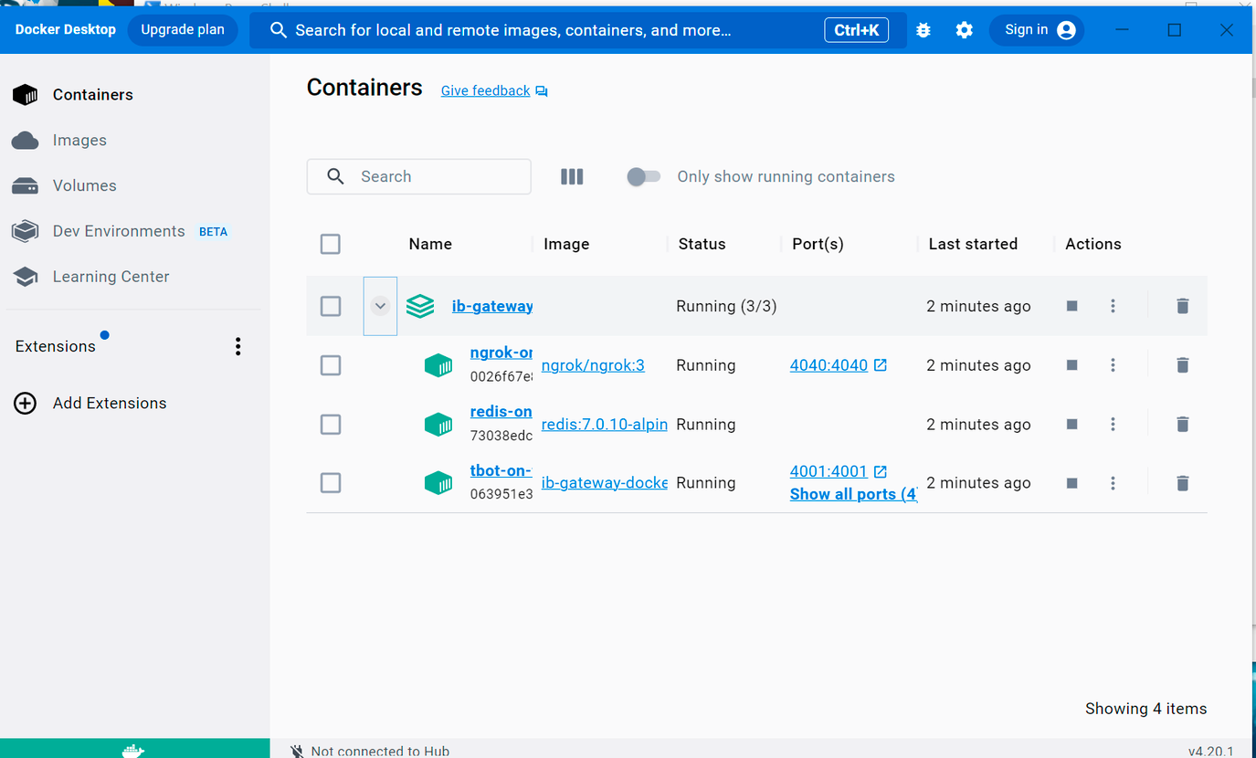Open port 4040:4040 external link icon

coord(881,365)
